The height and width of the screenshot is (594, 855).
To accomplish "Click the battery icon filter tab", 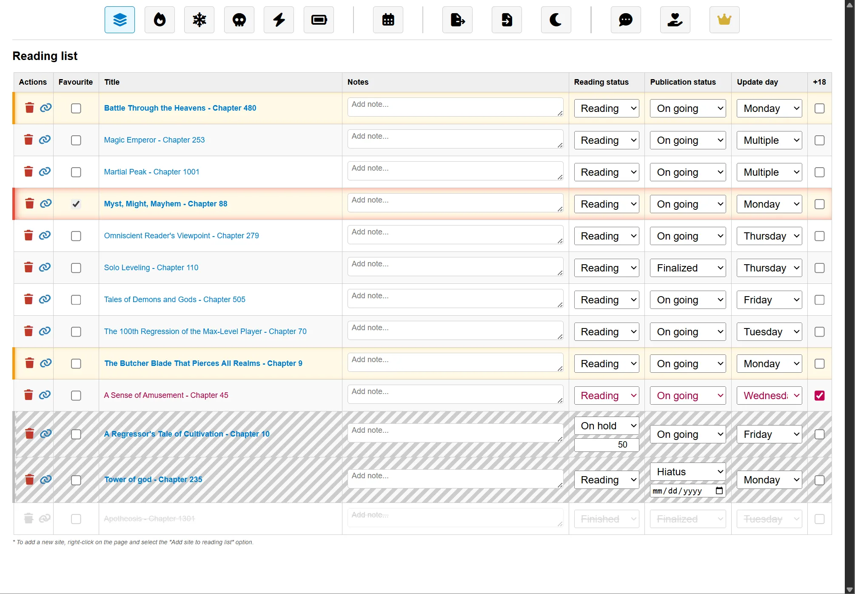I will [319, 20].
